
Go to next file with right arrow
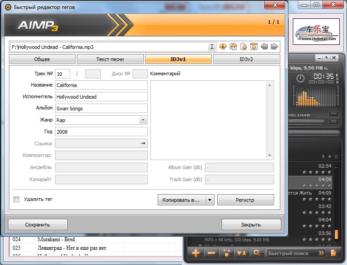pos(274,47)
